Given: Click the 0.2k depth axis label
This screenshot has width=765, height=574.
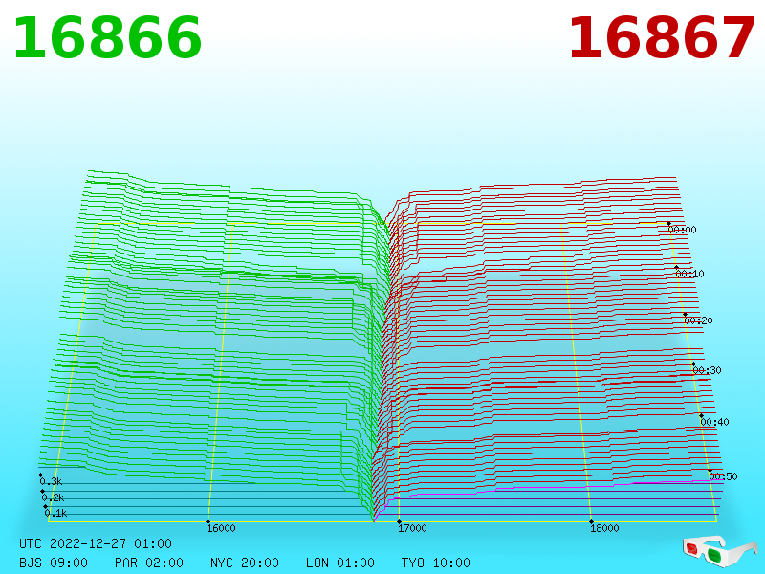Looking at the screenshot, I should [53, 497].
